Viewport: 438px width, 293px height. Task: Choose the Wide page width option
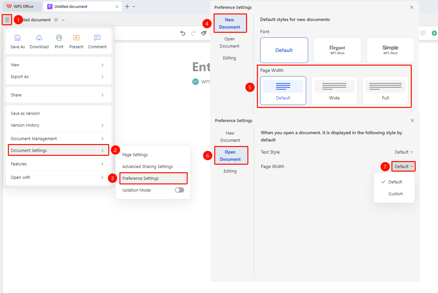click(x=334, y=91)
